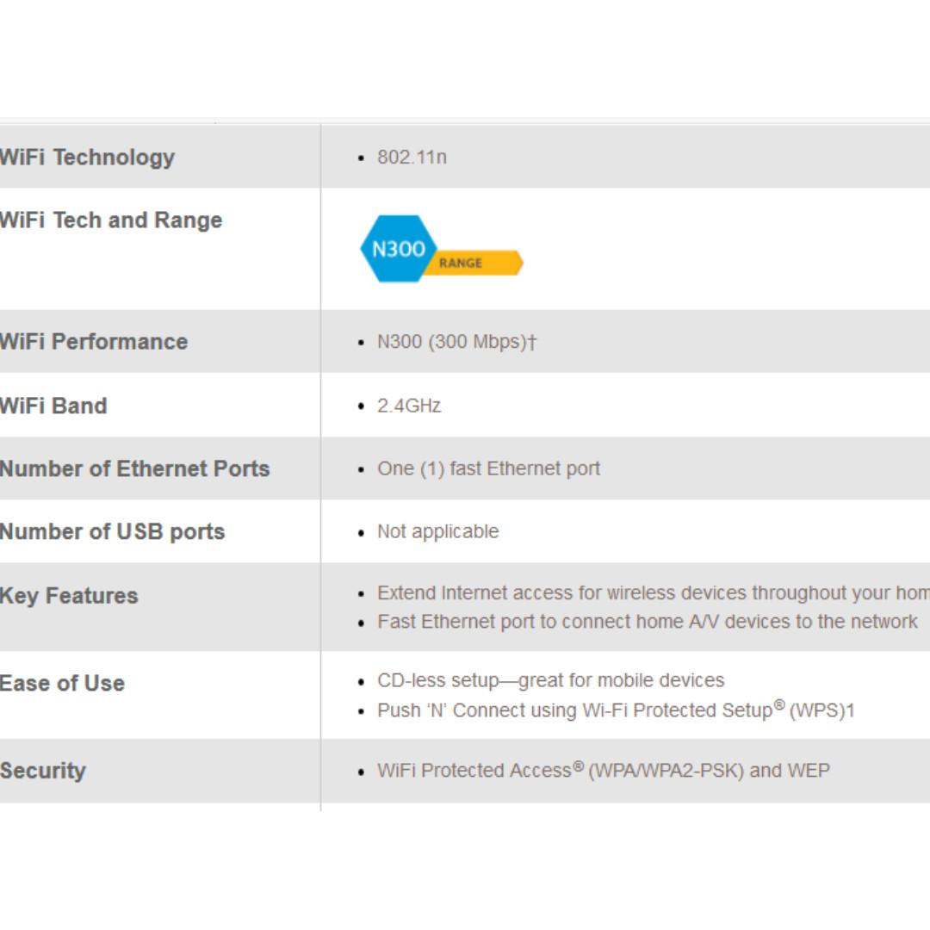Select the WiFi Technology row heading
Image resolution: width=930 pixels, height=930 pixels.
[87, 158]
